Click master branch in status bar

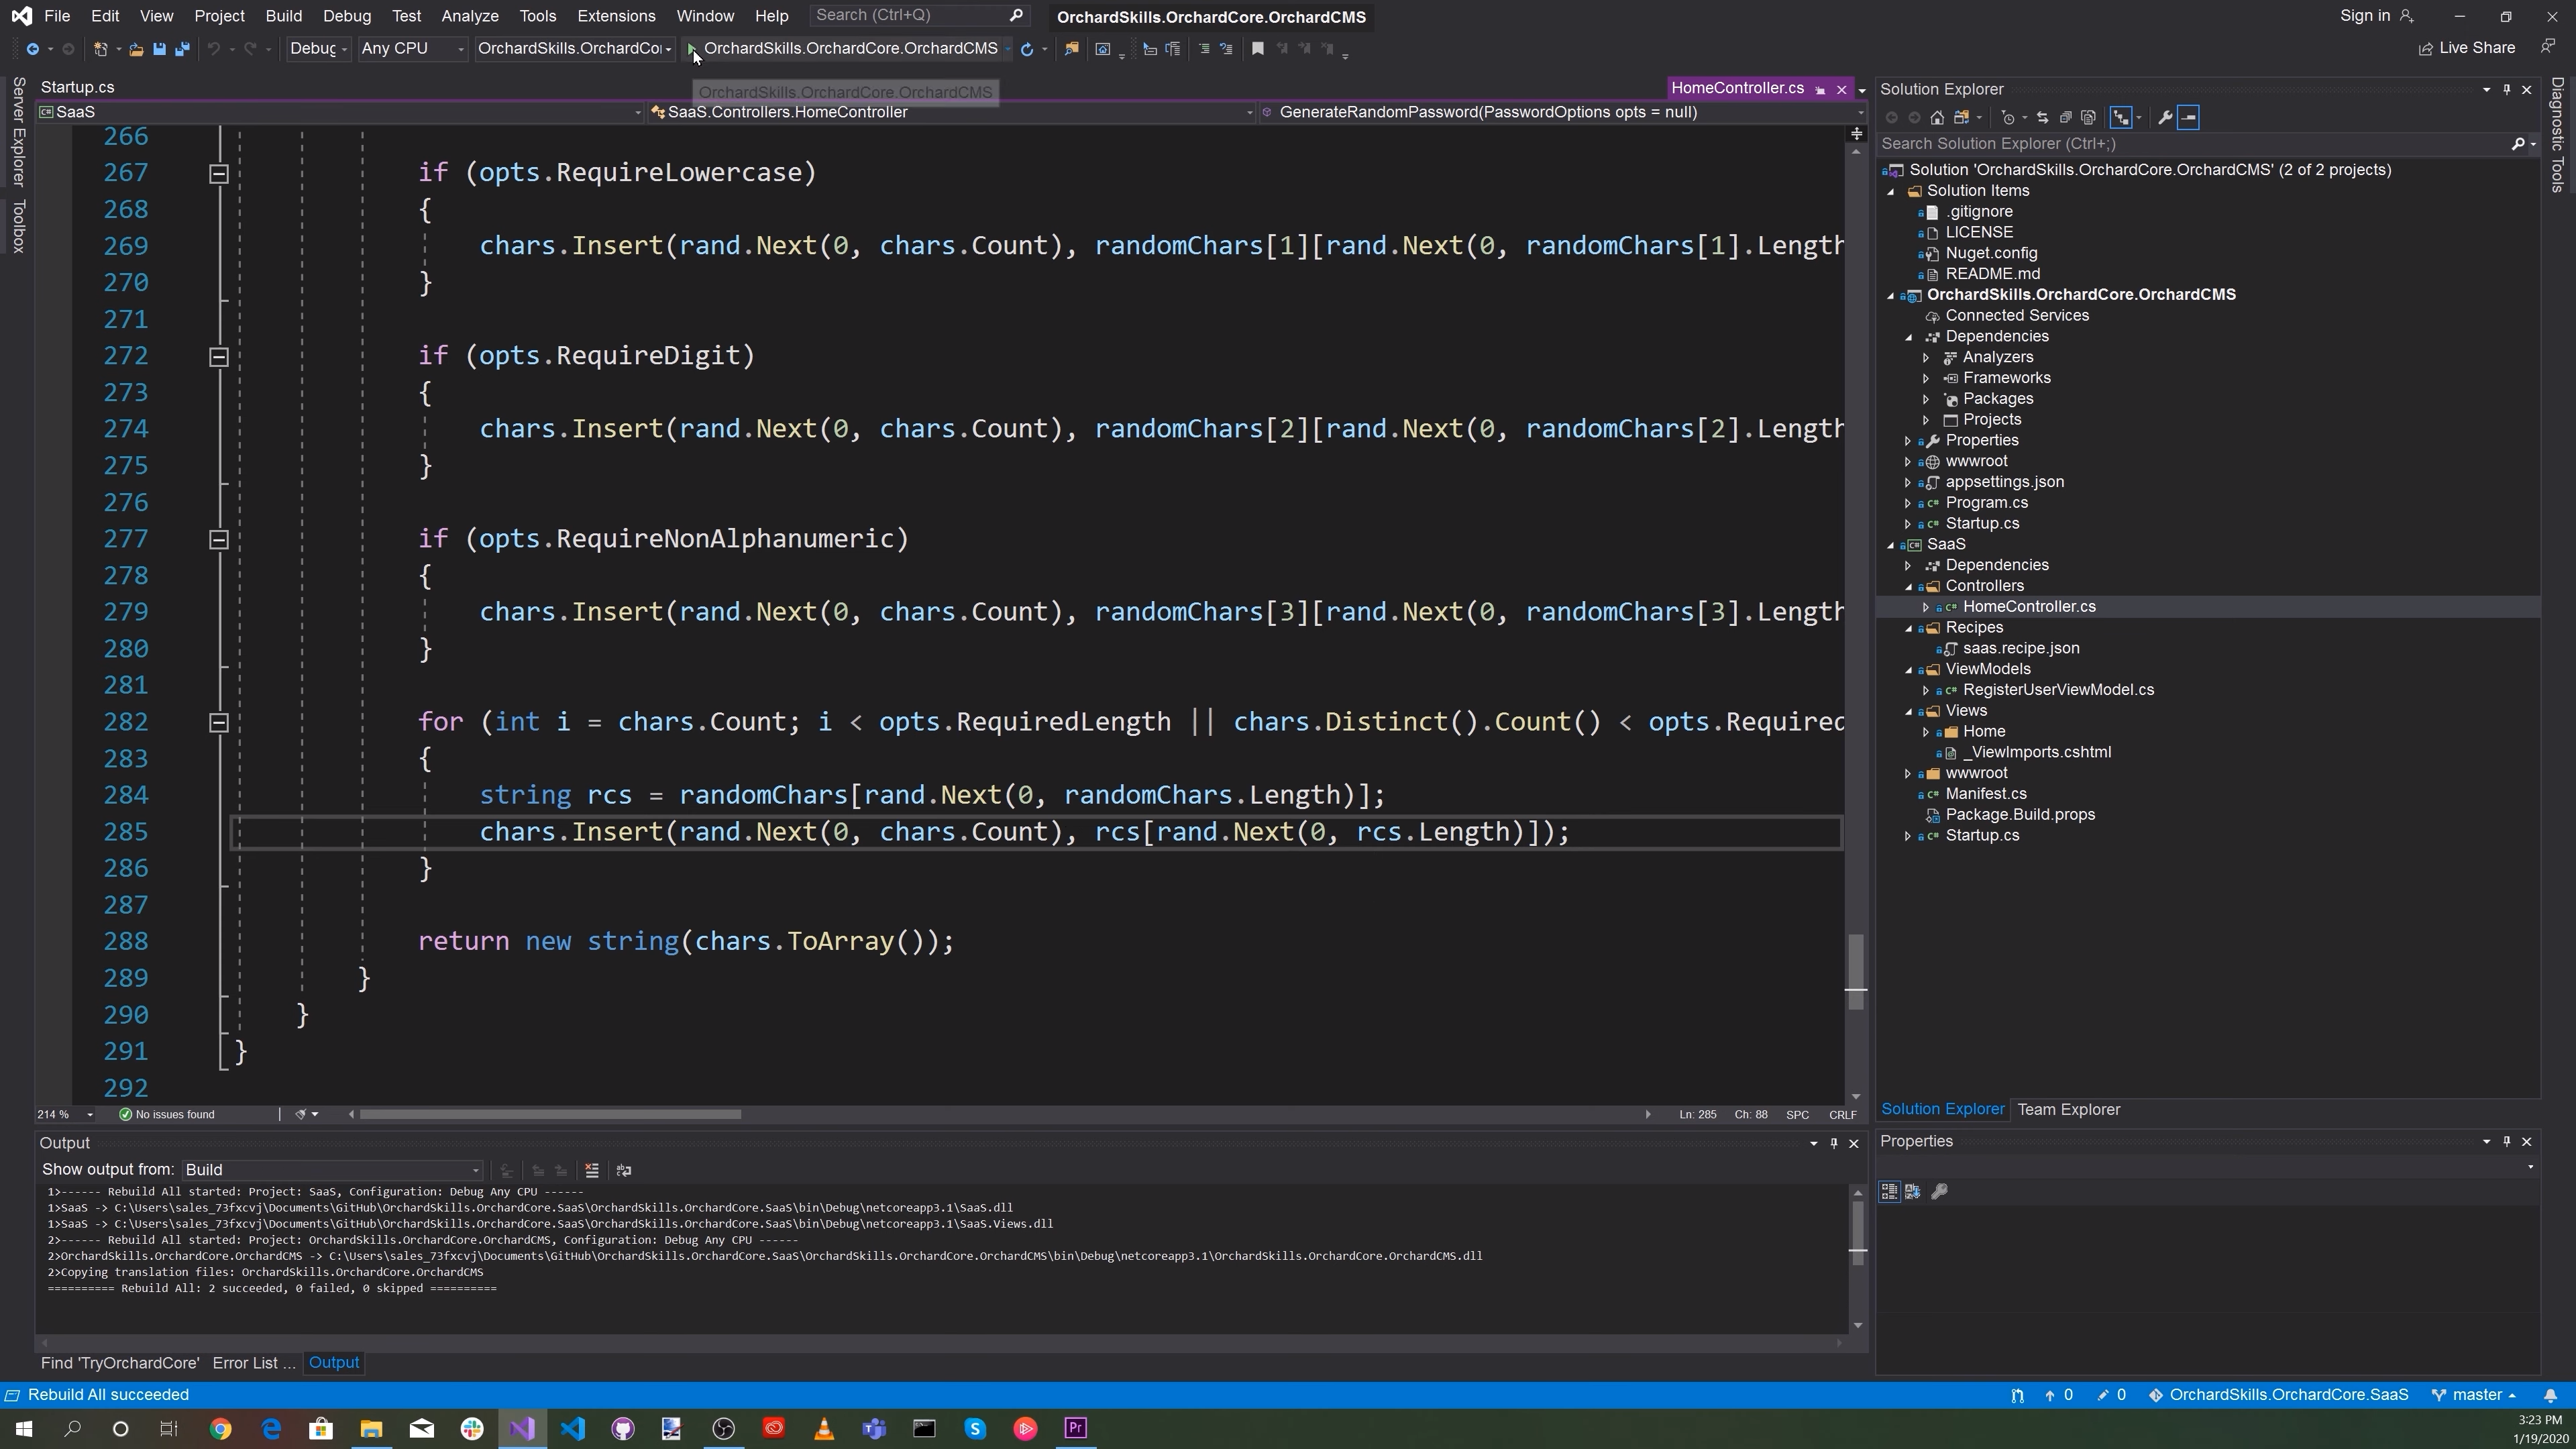(2474, 1395)
